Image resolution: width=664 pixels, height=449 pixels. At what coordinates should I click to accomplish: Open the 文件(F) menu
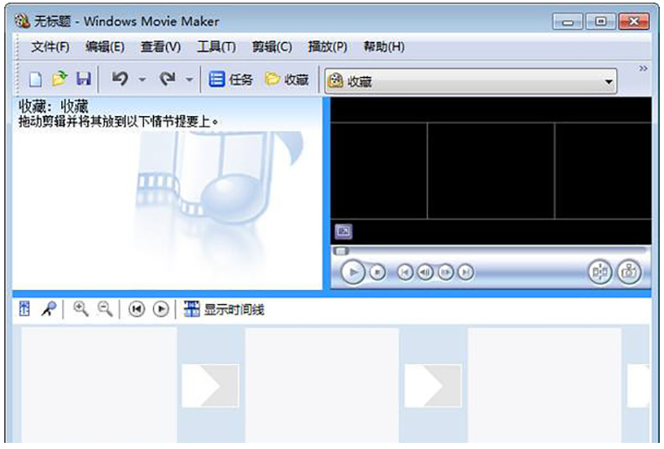(50, 47)
